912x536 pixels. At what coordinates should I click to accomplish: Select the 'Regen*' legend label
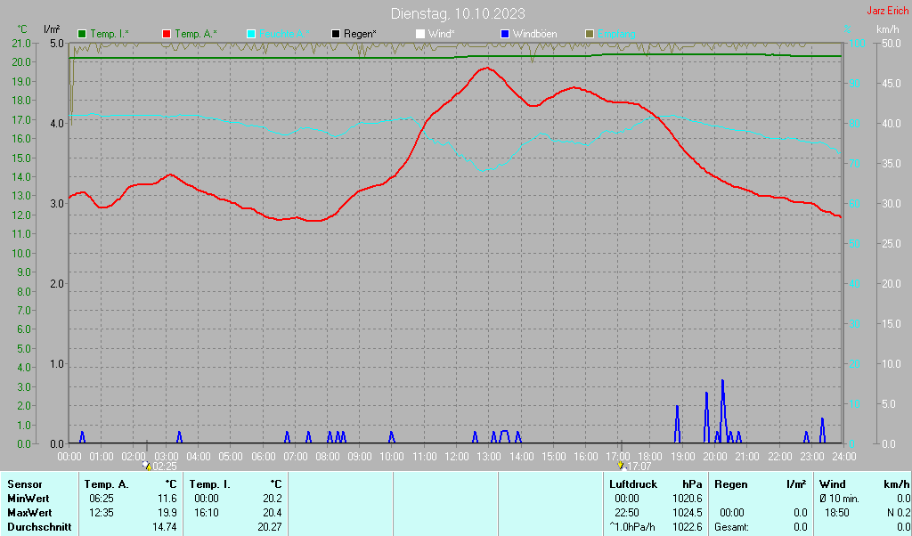click(360, 34)
